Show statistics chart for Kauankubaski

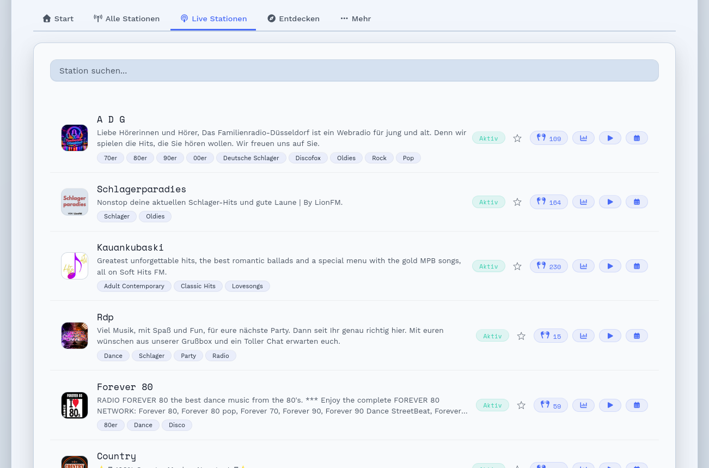(x=583, y=266)
